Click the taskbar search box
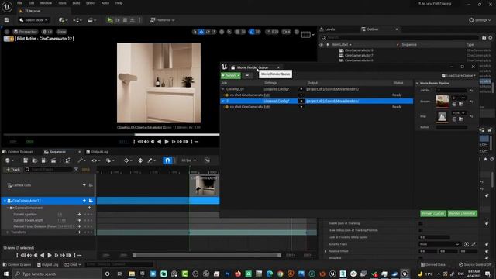Viewport: 496px width, 279px height. tap(57, 274)
